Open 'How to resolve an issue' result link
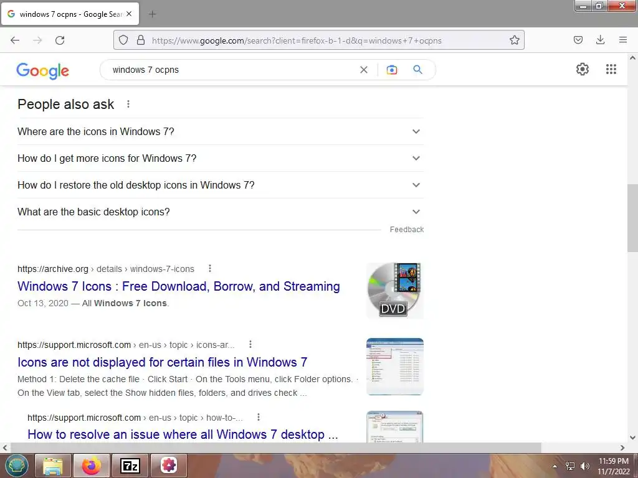 coord(183,434)
